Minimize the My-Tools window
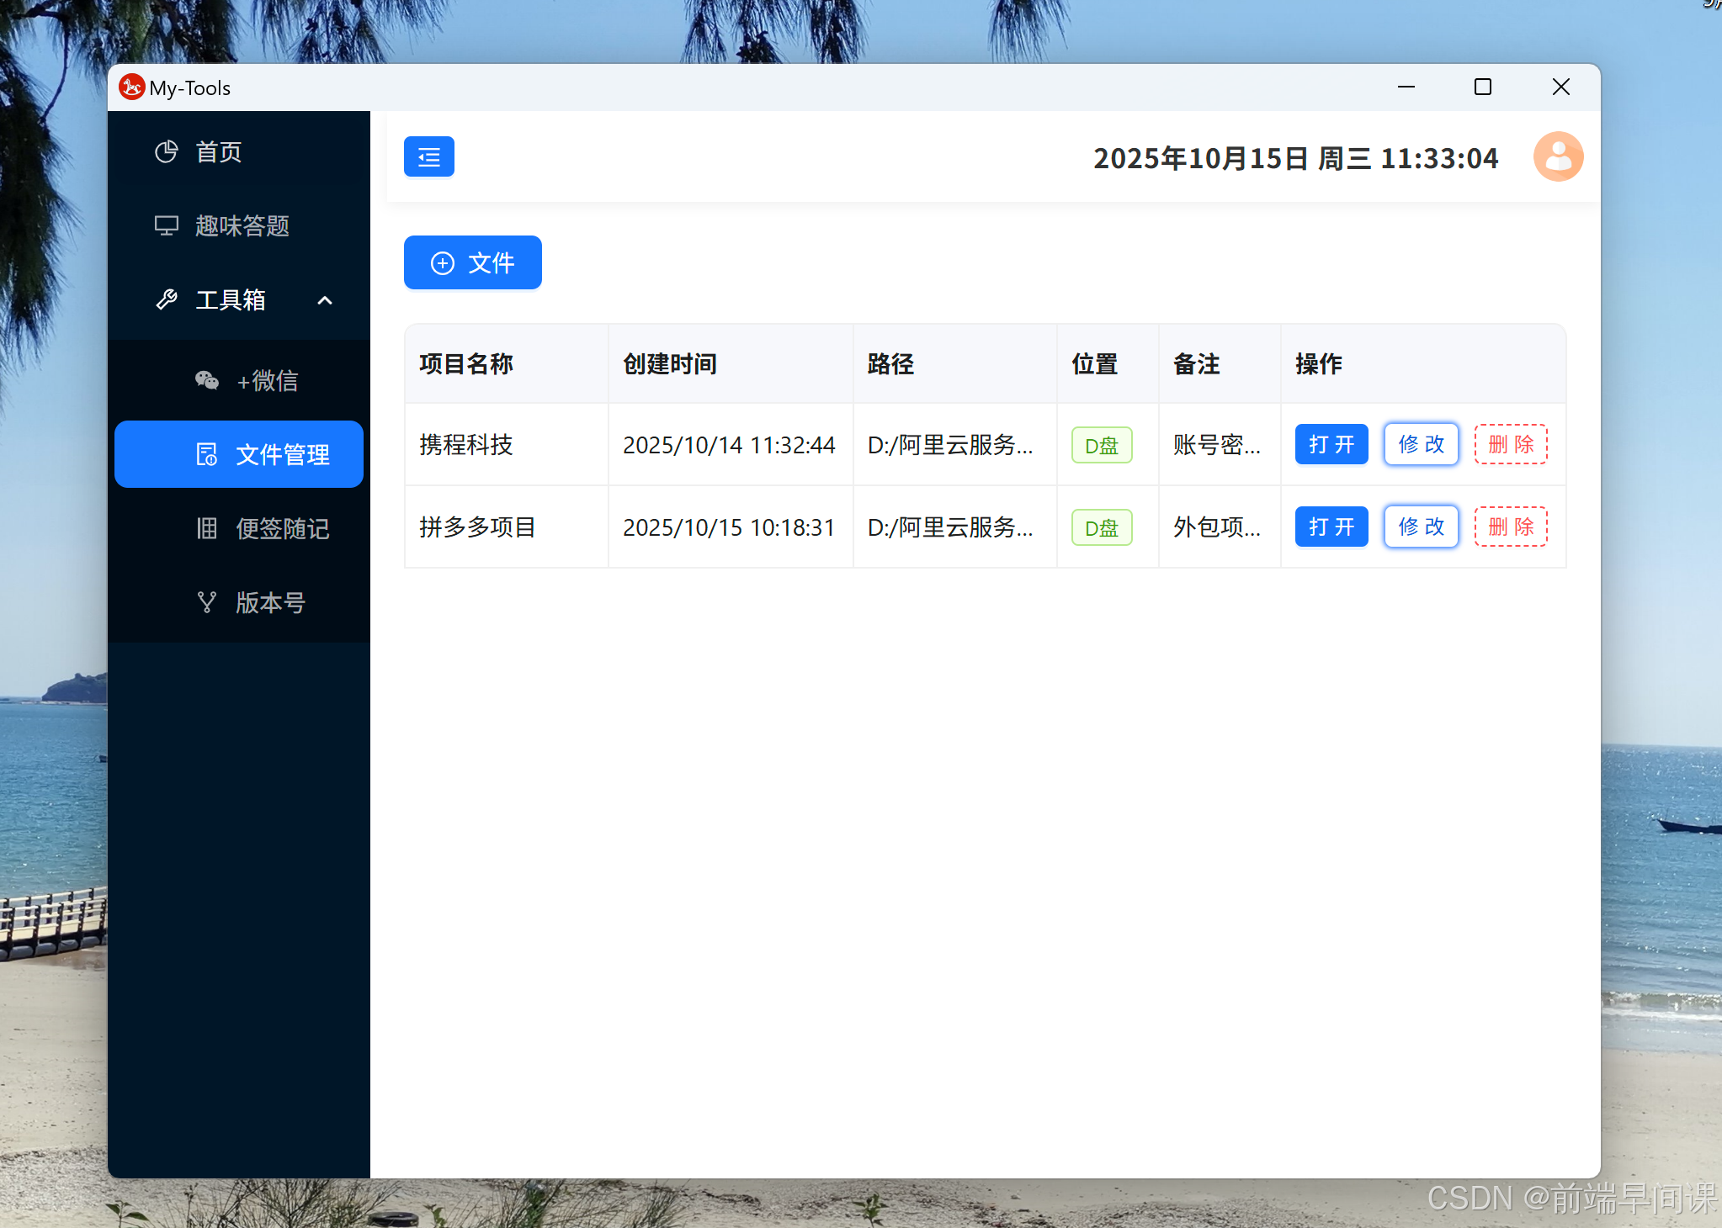 coord(1406,87)
